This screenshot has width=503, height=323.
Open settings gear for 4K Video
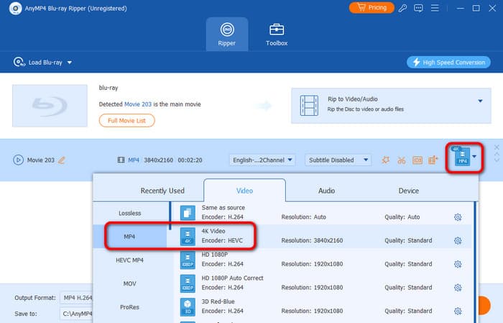tap(458, 240)
